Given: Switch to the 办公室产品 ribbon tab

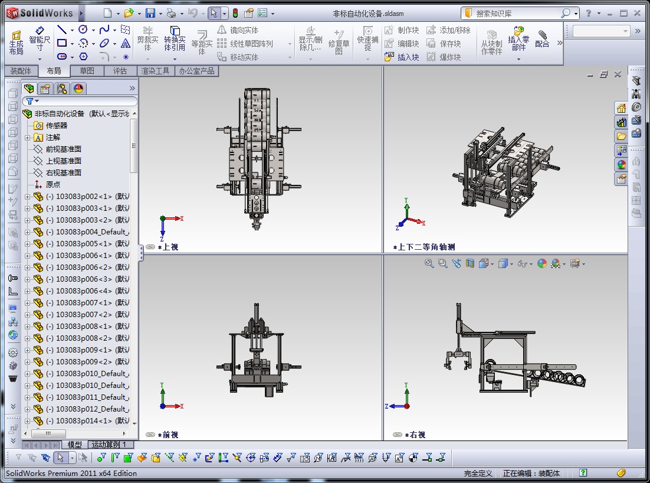Looking at the screenshot, I should click(196, 71).
